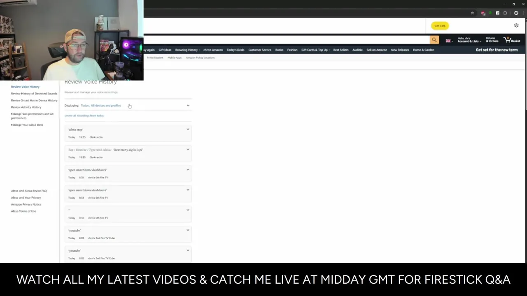Image resolution: width=527 pixels, height=296 pixels.
Task: Open the browser Extensions puzzle icon
Action: tap(505, 13)
